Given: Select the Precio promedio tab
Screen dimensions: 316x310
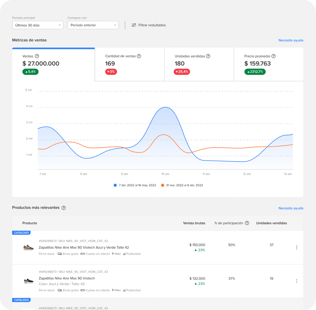Looking at the screenshot, I should (269, 64).
